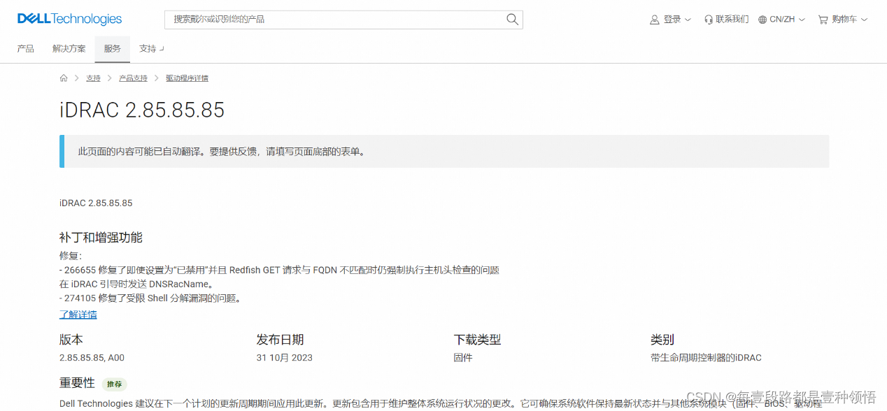Click the 类别 label

[662, 340]
